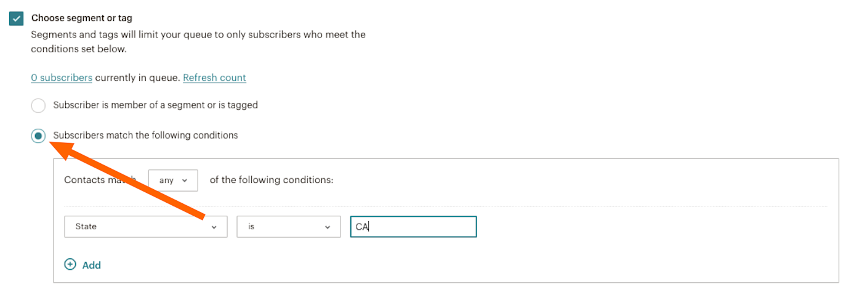862x305 pixels.
Task: Click the 'of the following conditions:' text
Action: pyautogui.click(x=271, y=181)
